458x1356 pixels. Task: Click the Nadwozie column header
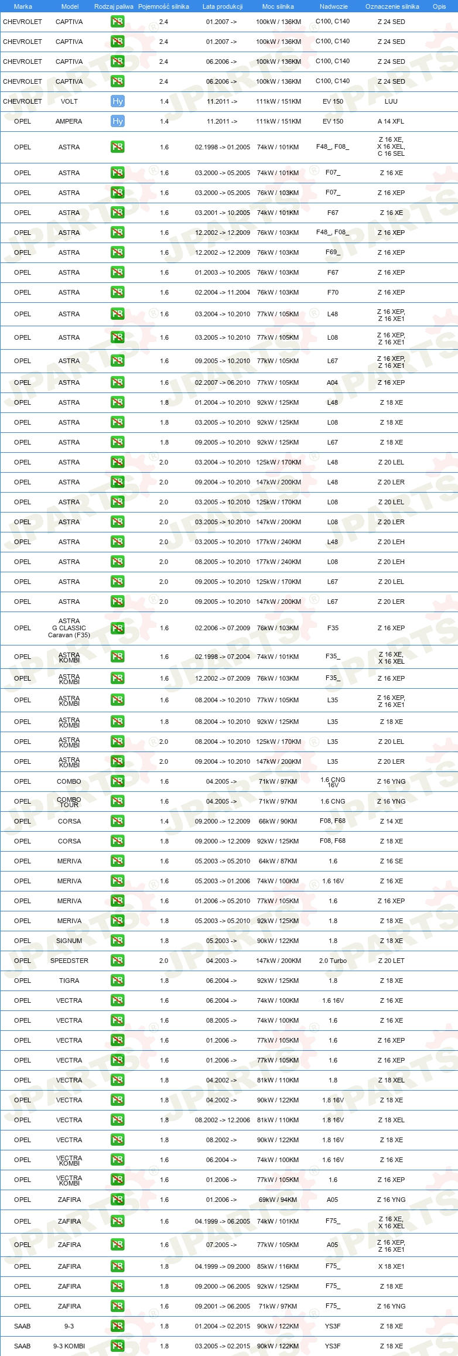[x=334, y=6]
